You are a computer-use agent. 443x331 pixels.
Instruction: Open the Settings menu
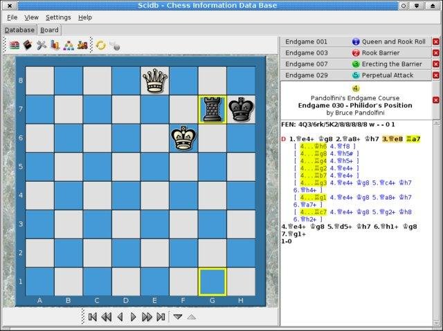click(x=58, y=17)
